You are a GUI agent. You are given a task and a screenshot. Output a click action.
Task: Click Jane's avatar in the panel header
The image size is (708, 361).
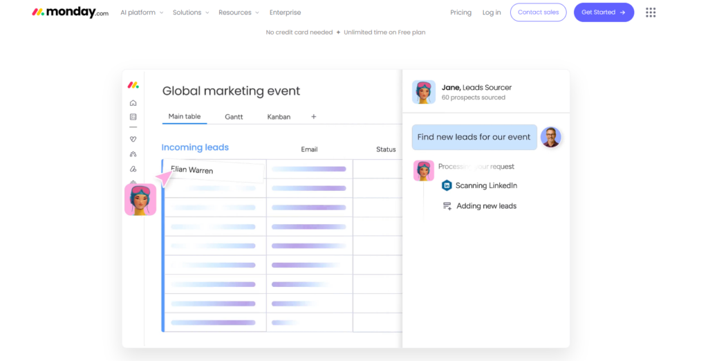424,92
